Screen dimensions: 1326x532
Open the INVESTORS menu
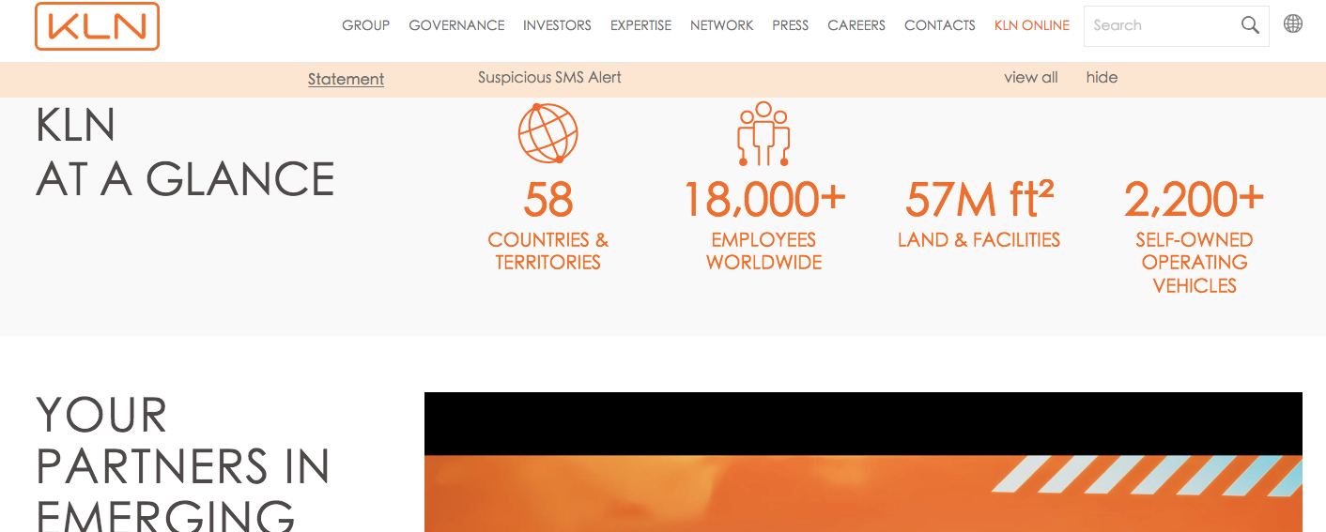click(557, 25)
